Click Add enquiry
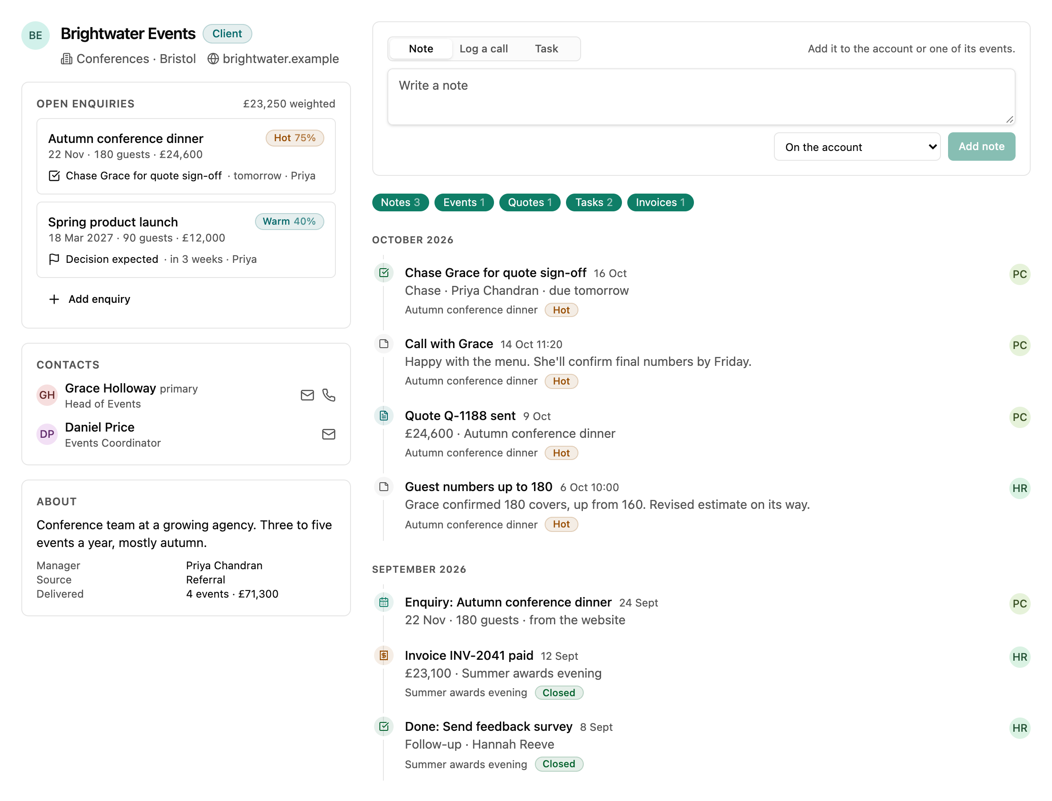This screenshot has width=1052, height=801. click(x=90, y=299)
